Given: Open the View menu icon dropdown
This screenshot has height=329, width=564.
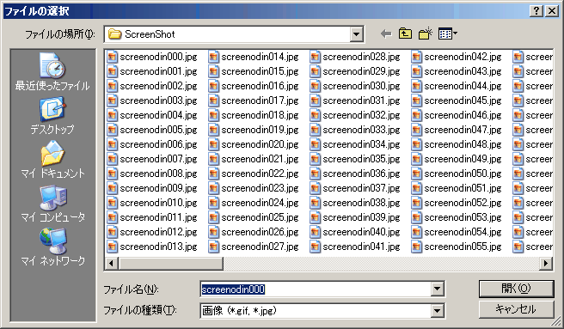Looking at the screenshot, I should point(448,34).
